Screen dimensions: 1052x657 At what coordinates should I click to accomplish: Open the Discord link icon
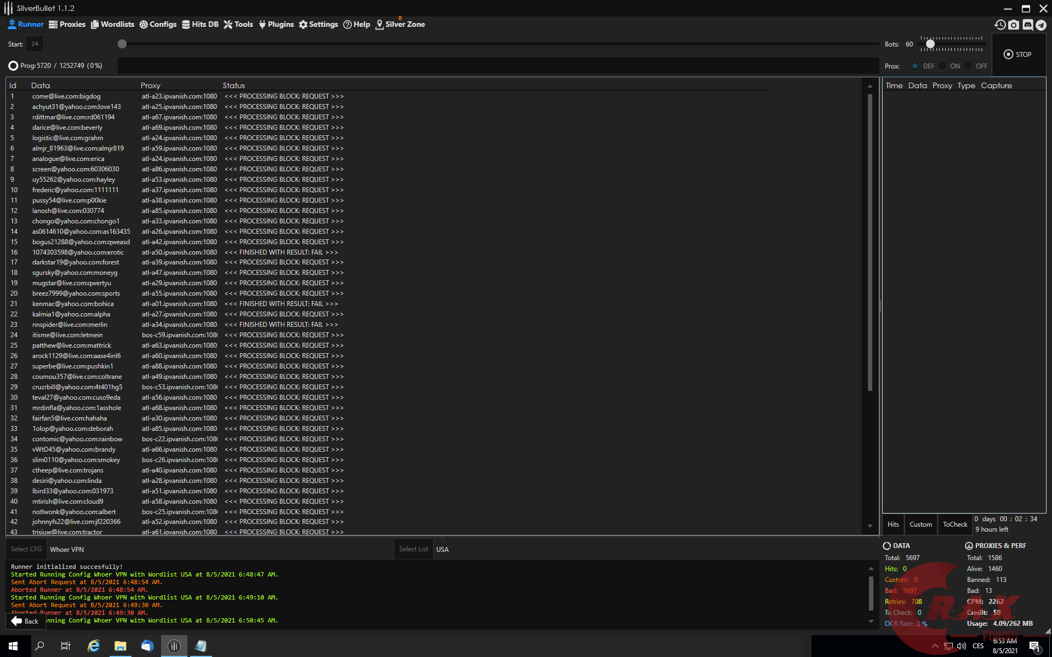[1027, 25]
